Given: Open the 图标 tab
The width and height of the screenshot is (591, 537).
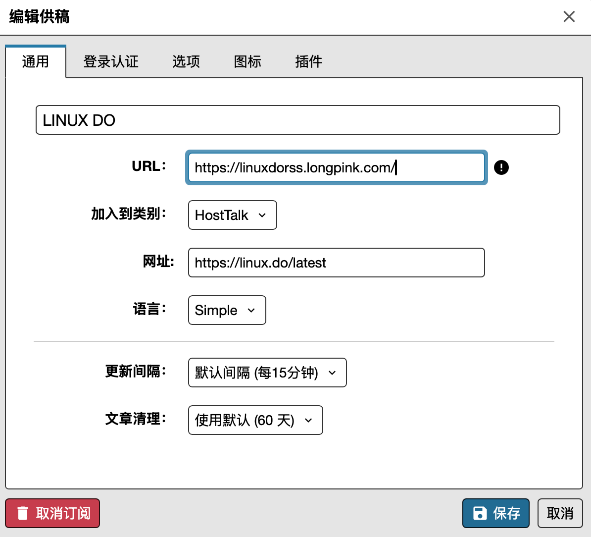Looking at the screenshot, I should pyautogui.click(x=247, y=61).
